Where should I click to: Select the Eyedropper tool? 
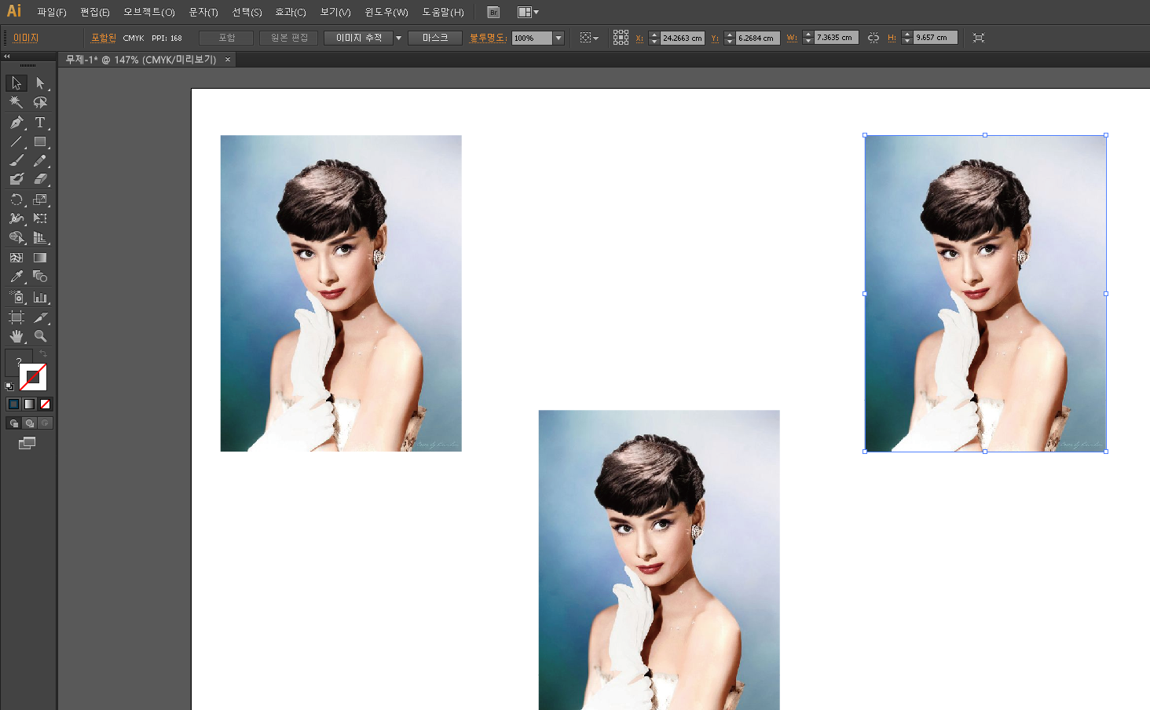pyautogui.click(x=16, y=276)
